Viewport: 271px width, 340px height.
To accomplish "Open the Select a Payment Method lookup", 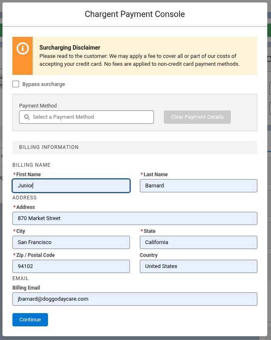I will point(86,117).
